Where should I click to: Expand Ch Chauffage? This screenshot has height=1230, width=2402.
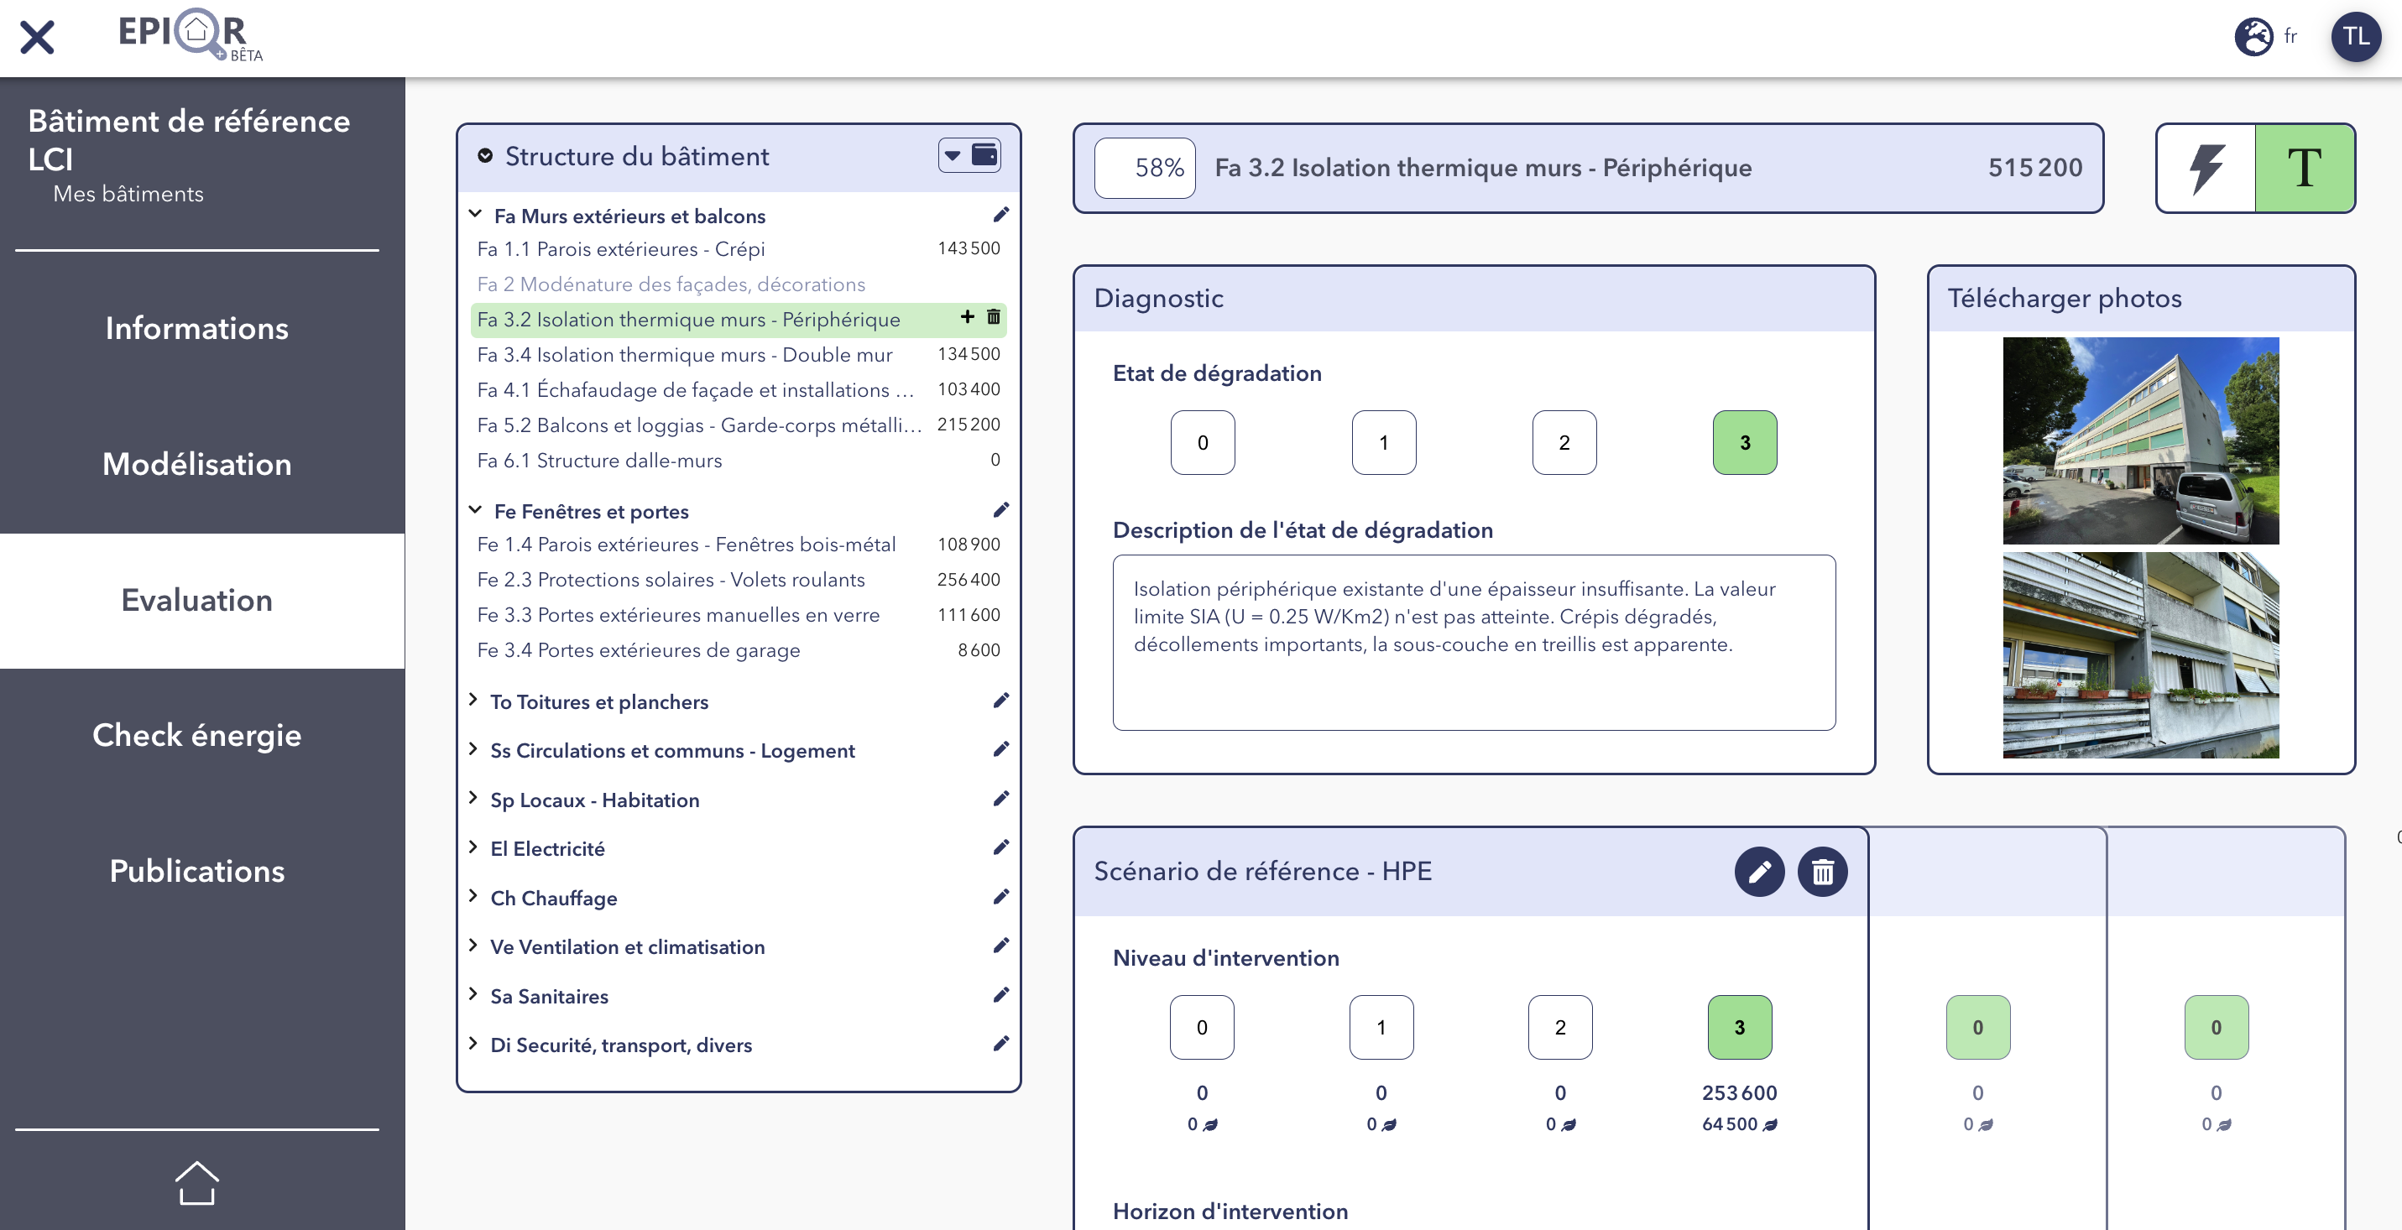[x=473, y=896]
